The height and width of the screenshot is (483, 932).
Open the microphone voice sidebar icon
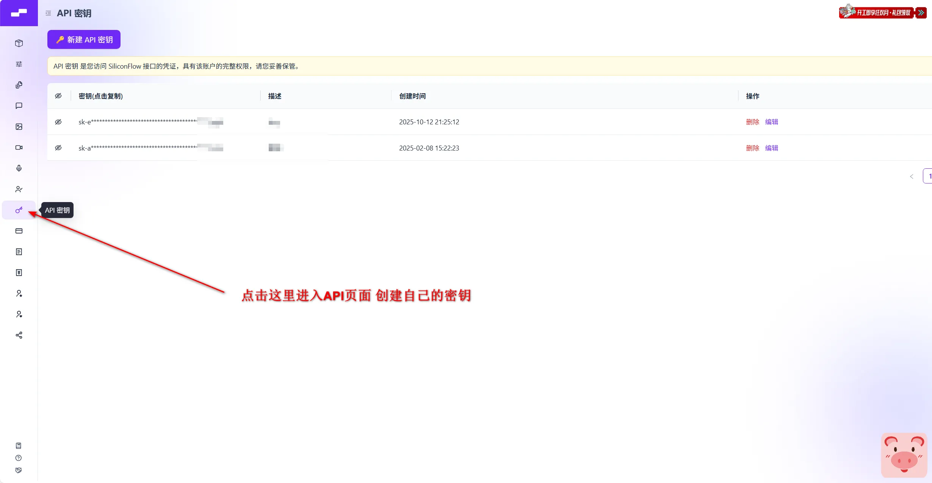19,168
